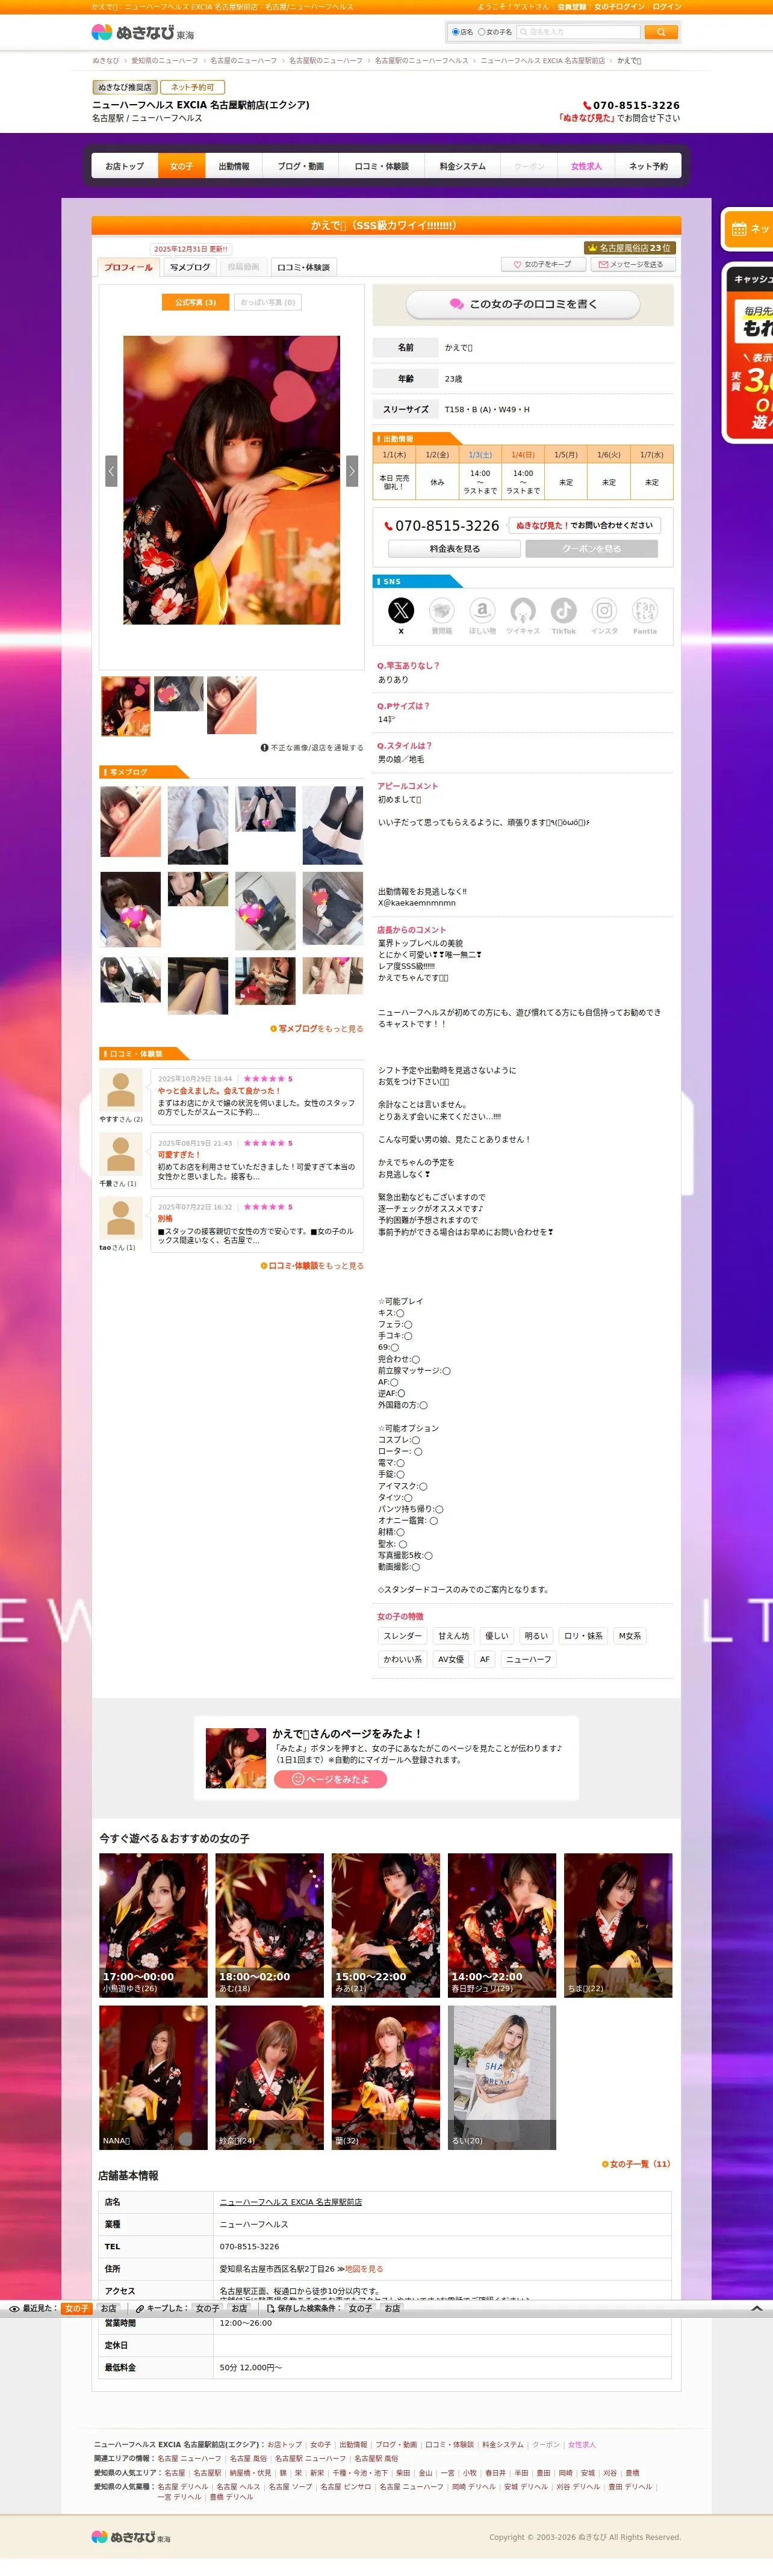Open 女の子一覧 (11) link
Screen dimensions: 773x2576
tap(636, 2164)
